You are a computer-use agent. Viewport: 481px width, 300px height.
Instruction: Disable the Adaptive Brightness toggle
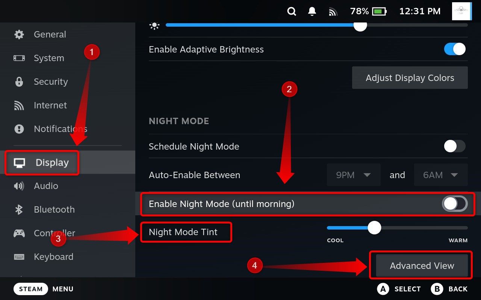(x=455, y=49)
